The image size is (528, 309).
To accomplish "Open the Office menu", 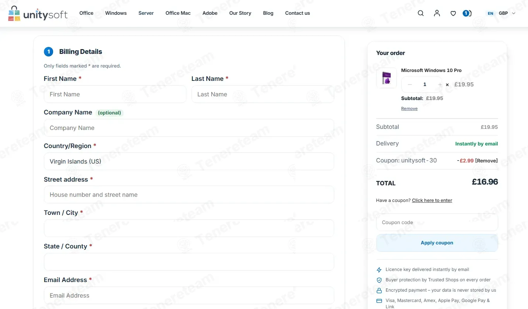I will [x=86, y=13].
